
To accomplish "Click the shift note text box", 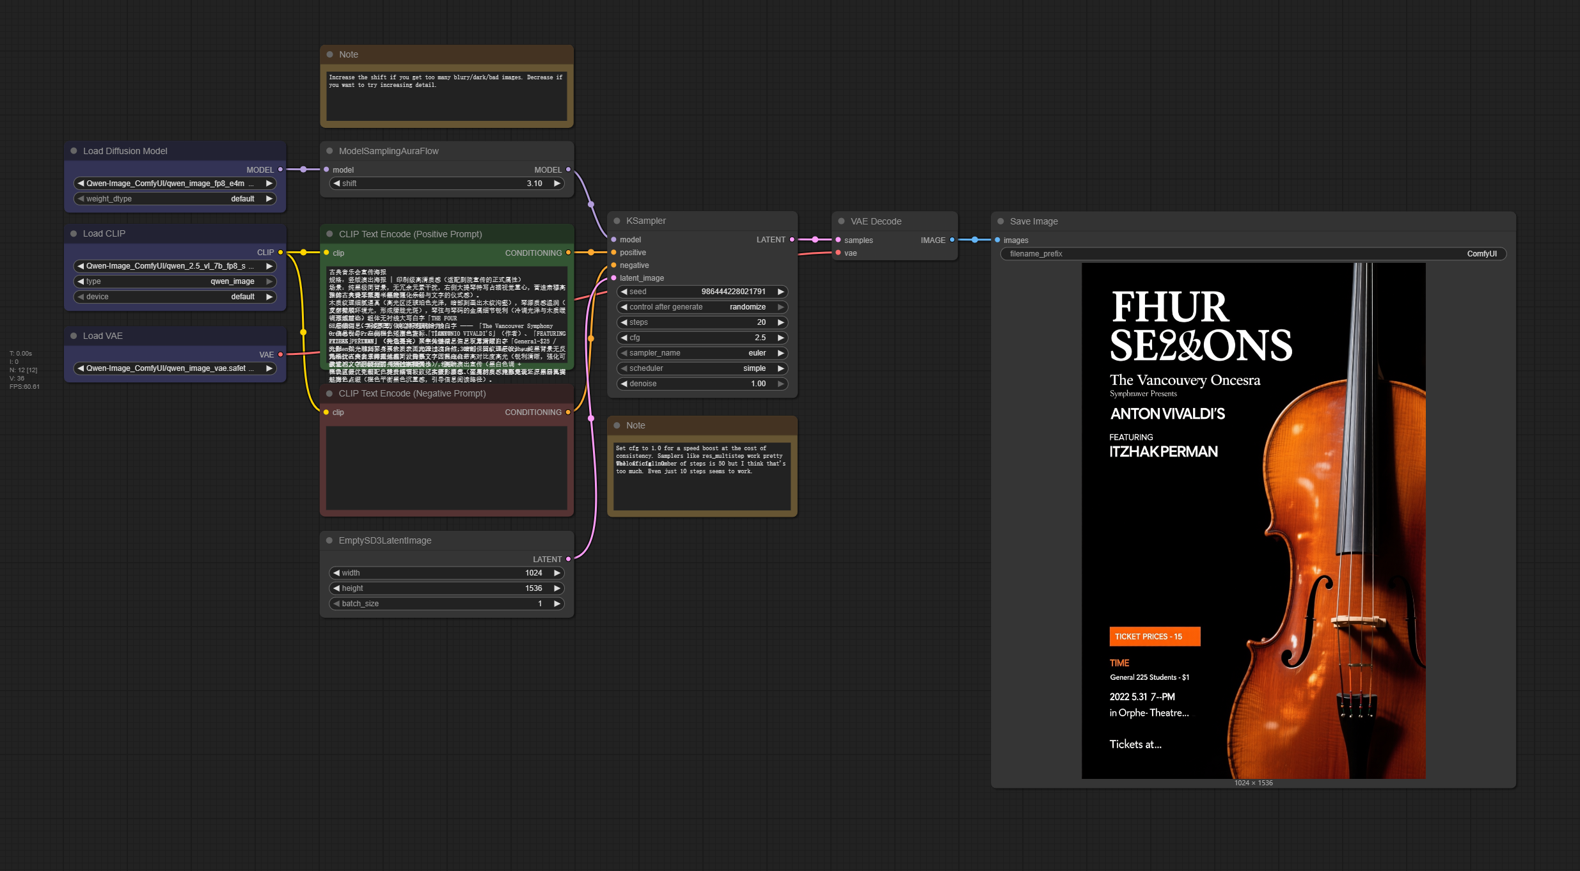I will pos(446,96).
